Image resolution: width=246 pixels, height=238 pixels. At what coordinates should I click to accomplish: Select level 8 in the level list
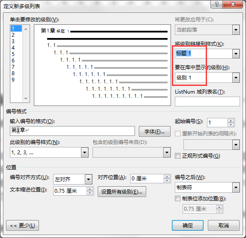pos(16,73)
